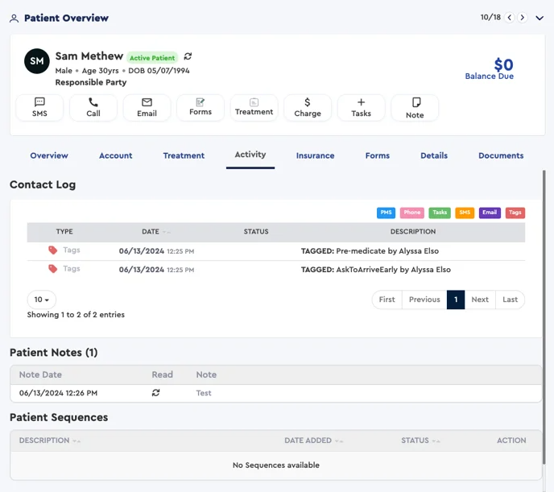Open the Test note text

204,393
